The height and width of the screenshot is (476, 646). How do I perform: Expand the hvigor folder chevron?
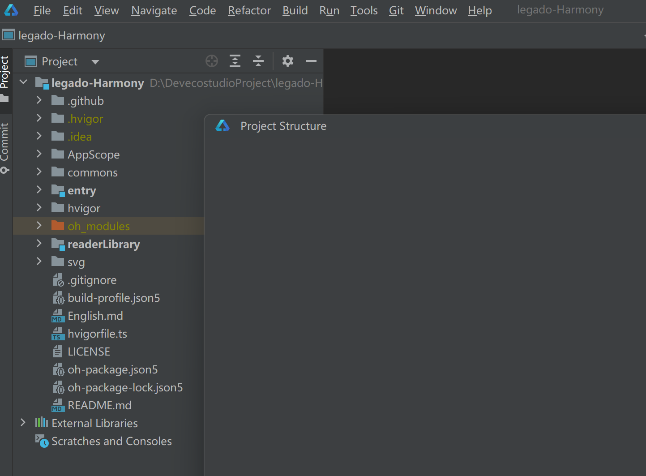click(x=39, y=208)
